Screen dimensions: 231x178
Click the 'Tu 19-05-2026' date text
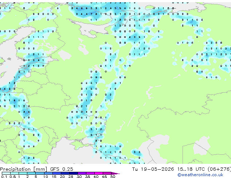pyautogui.click(x=153, y=169)
